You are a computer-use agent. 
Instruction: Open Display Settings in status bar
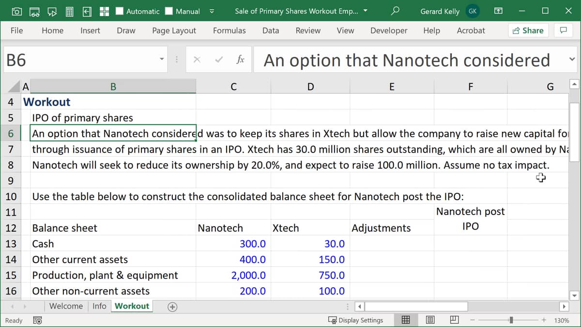pyautogui.click(x=355, y=320)
